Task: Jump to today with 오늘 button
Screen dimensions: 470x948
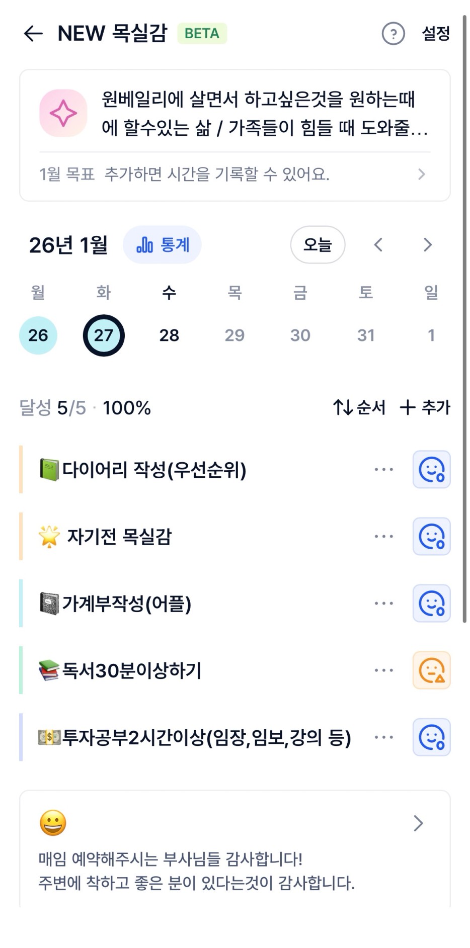Action: point(318,245)
